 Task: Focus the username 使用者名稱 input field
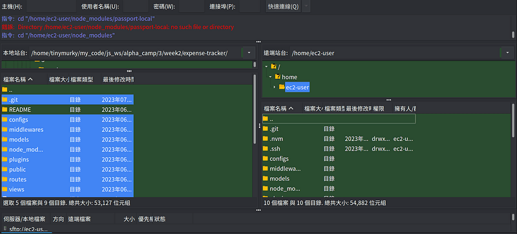coord(136,6)
